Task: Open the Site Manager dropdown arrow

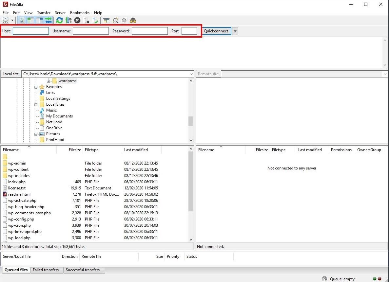Action: coord(12,20)
